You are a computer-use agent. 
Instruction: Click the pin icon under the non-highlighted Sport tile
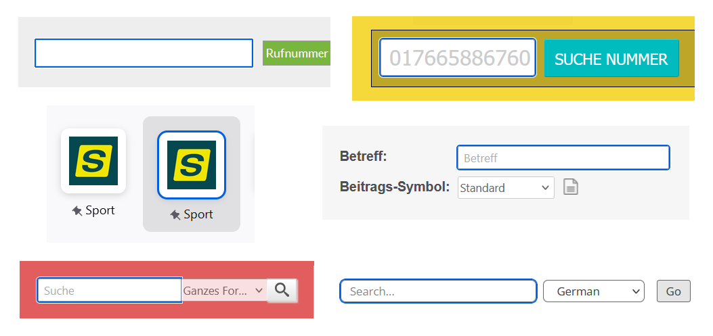click(x=77, y=211)
